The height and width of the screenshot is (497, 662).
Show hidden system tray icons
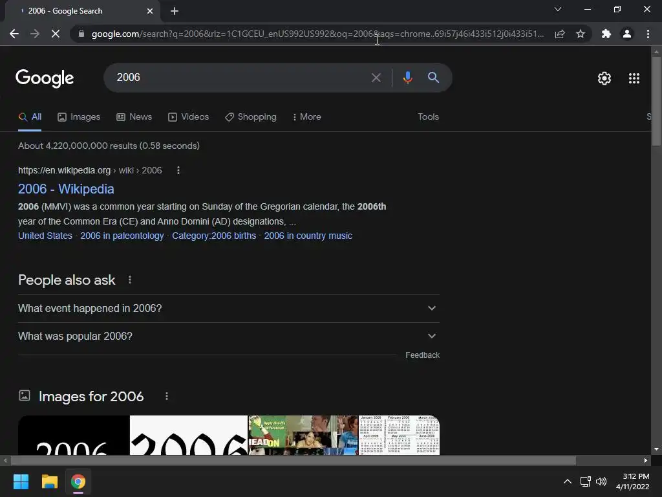(x=568, y=481)
